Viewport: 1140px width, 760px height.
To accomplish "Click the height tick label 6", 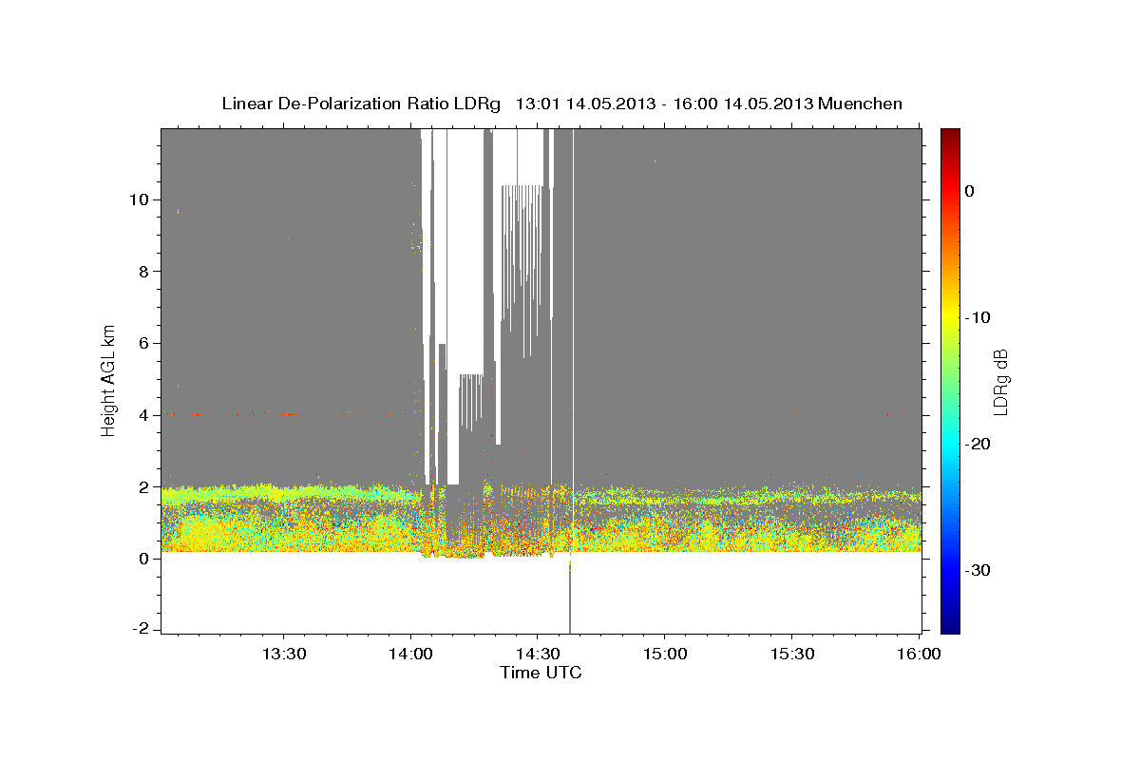I will (145, 343).
